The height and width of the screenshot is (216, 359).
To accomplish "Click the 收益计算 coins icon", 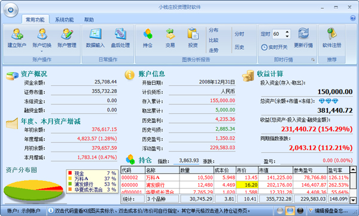I will point(248,76).
